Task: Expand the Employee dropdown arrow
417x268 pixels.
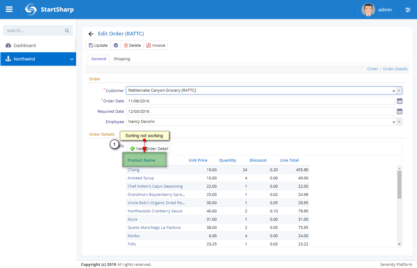Action: point(399,122)
